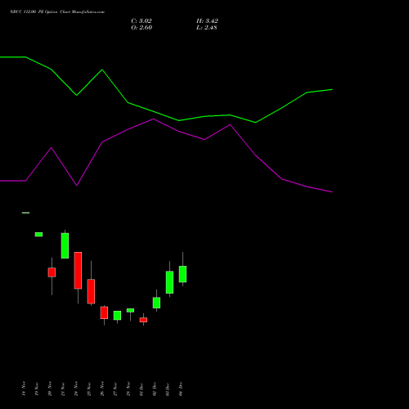The width and height of the screenshot is (409, 409).
Task: Click the small green candle for 19 Nov
Action: coord(38,235)
